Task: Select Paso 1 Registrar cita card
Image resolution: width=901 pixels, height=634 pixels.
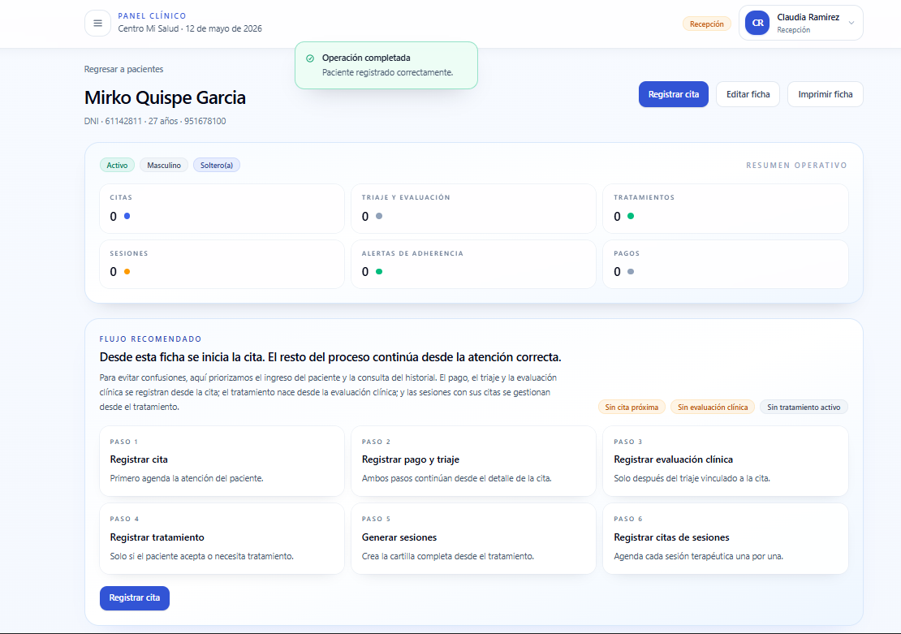Action: [222, 461]
